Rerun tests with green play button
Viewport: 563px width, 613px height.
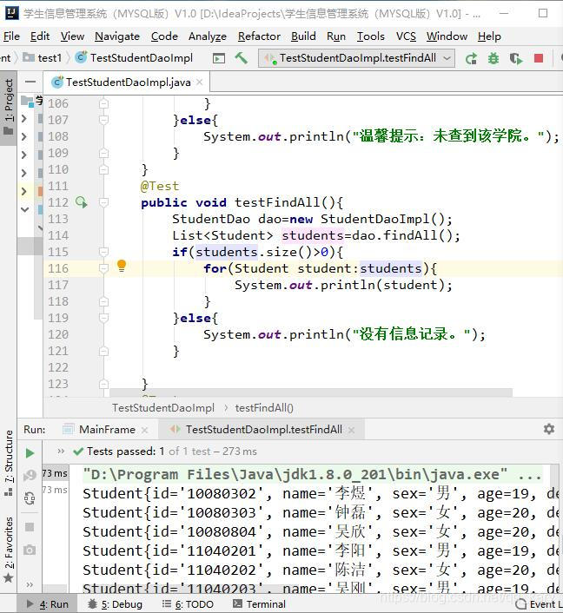30,453
